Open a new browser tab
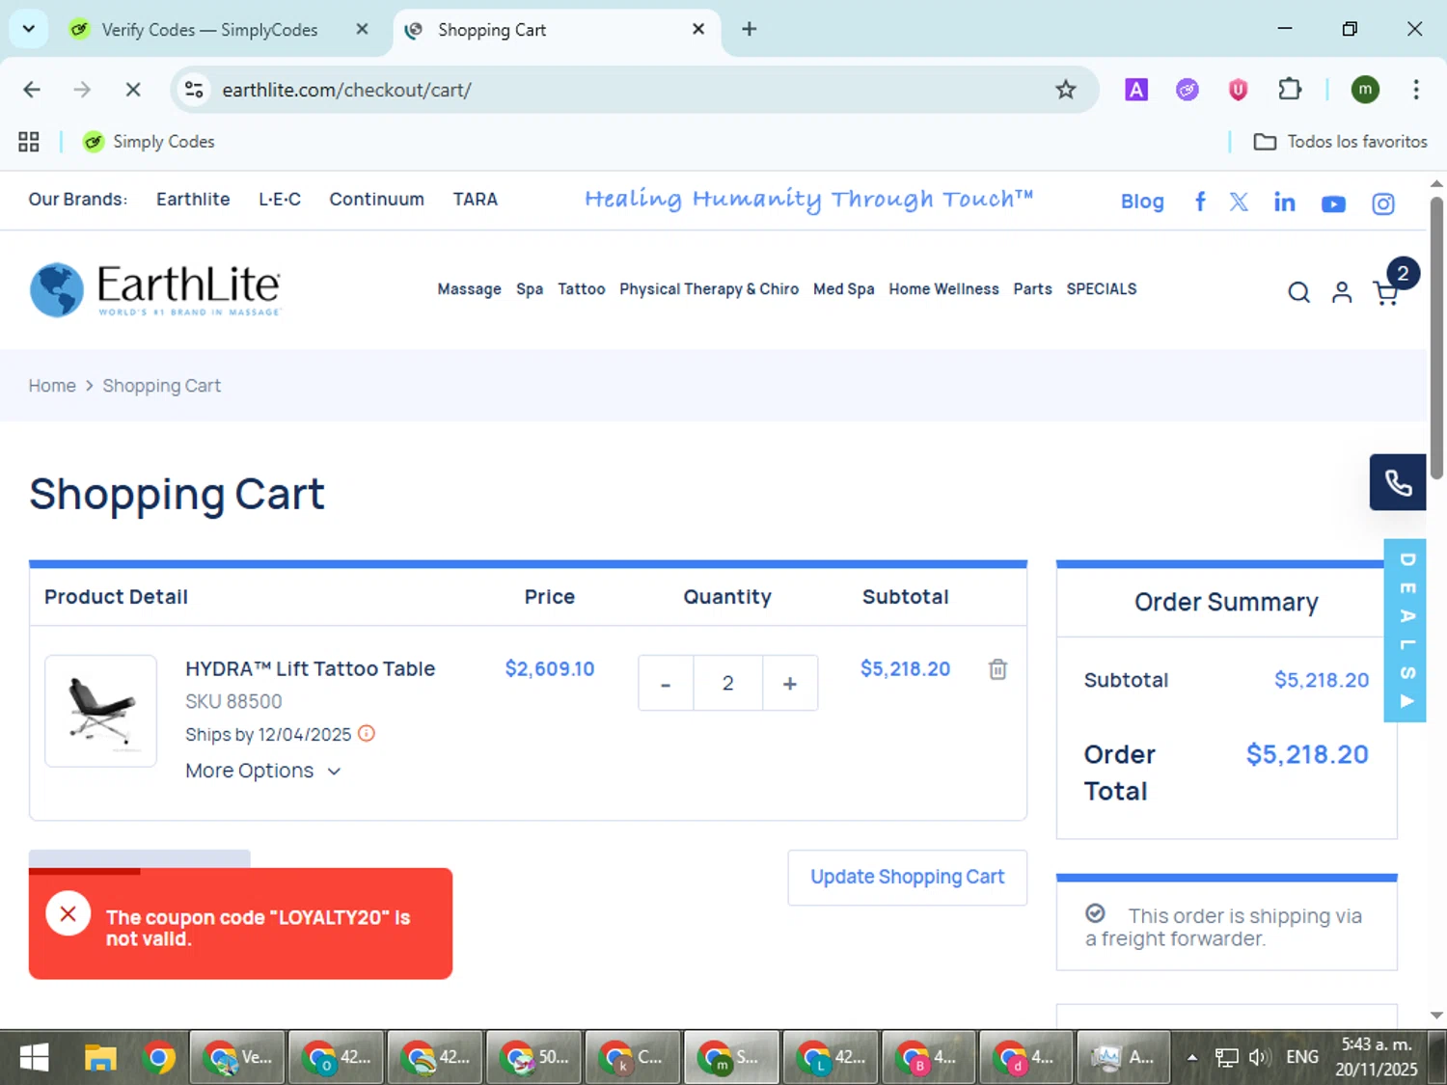 click(749, 29)
